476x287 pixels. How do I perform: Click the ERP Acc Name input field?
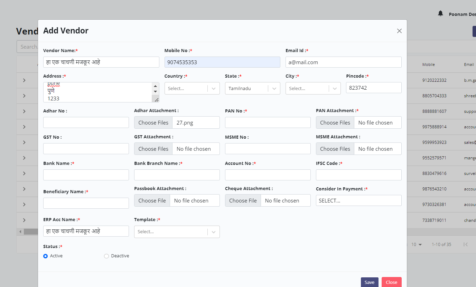(x=86, y=231)
